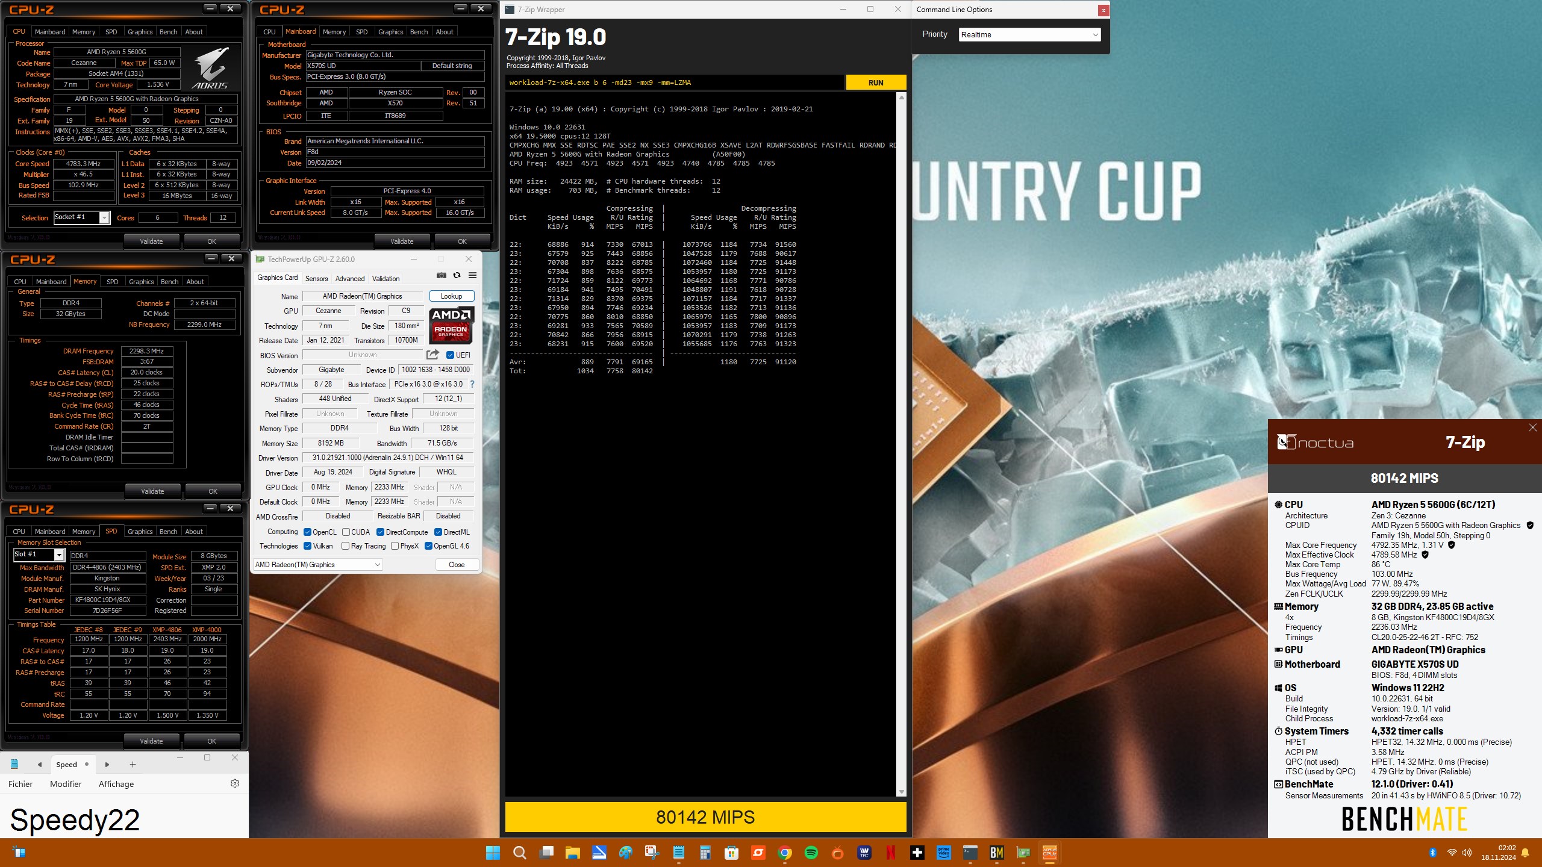Open Aorus CPU-Z taskbar icon
This screenshot has height=867, width=1542.
coord(1049,853)
